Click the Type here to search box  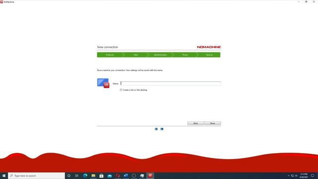click(36, 176)
